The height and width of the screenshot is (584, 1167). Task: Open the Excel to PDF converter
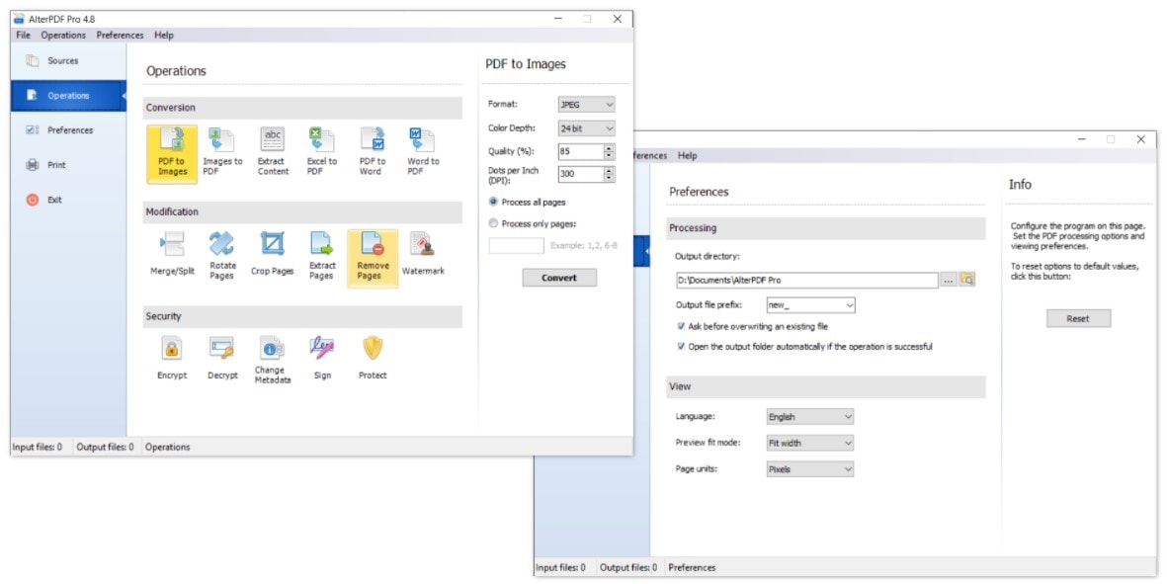click(x=321, y=152)
